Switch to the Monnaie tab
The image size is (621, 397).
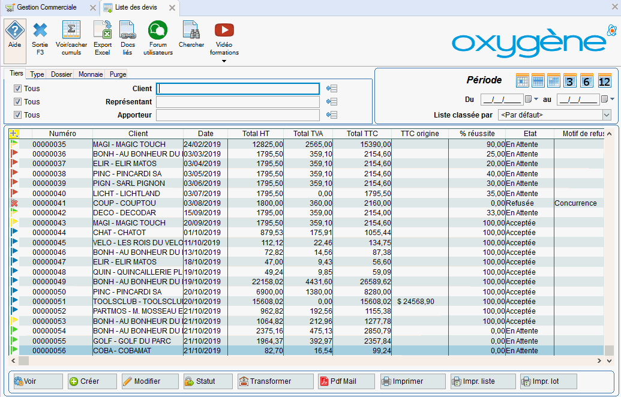(x=91, y=74)
